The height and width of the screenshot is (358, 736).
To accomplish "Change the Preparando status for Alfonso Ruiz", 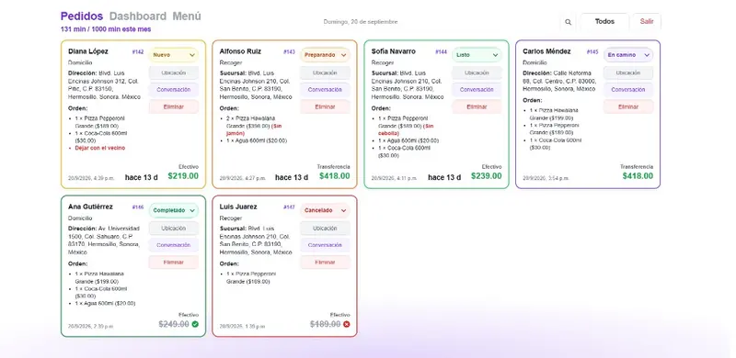I will click(x=326, y=55).
